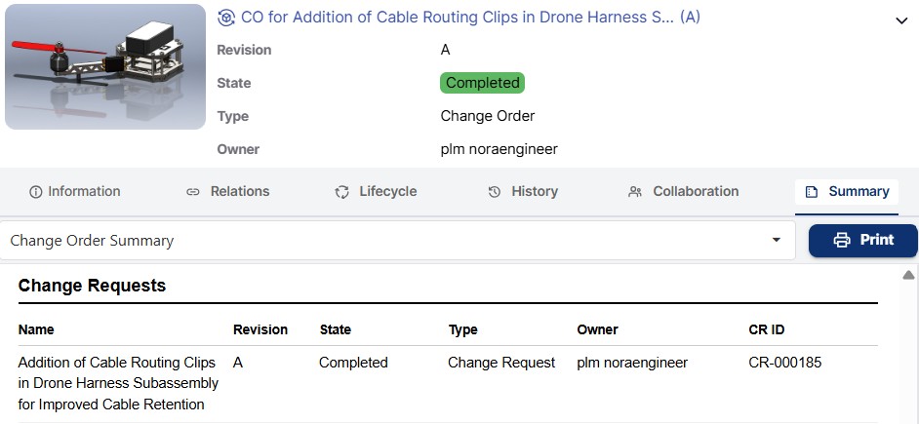Image resolution: width=919 pixels, height=424 pixels.
Task: Click the change order icon beside the title
Action: point(226,18)
